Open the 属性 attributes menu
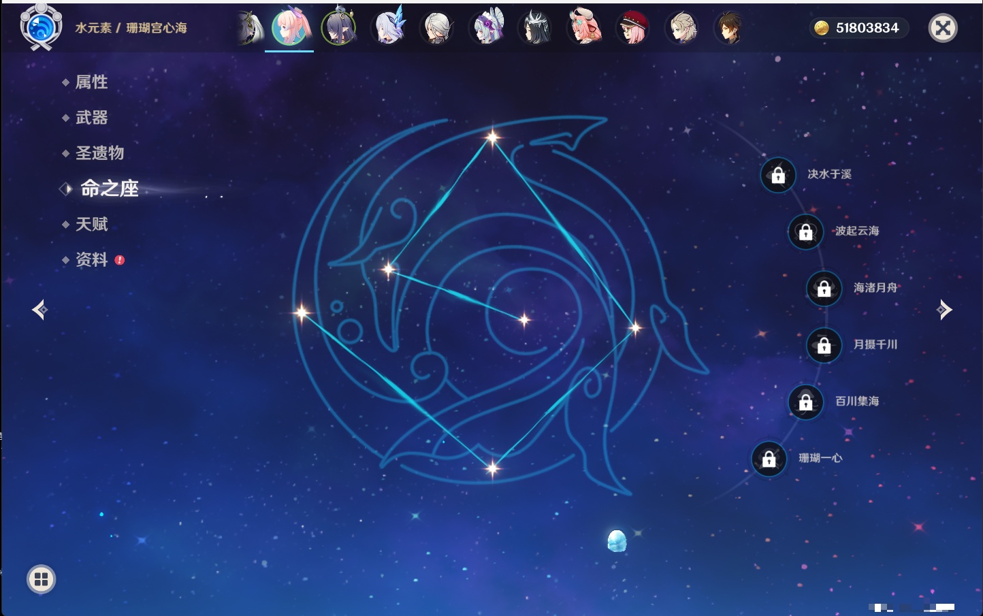 91,82
